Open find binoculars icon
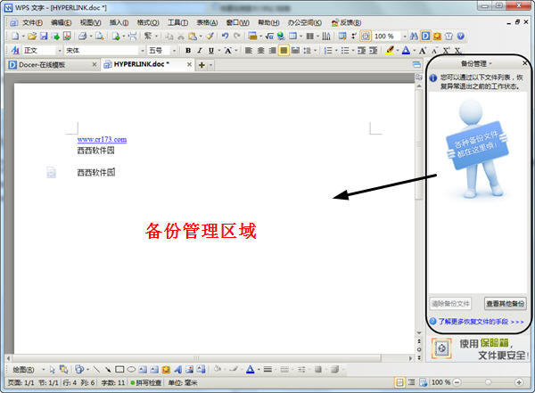 coord(415,37)
